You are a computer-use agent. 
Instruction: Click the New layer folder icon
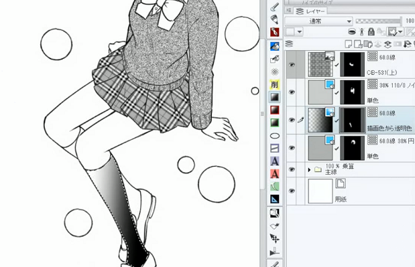click(x=368, y=44)
